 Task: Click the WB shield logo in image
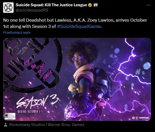[137, 118]
